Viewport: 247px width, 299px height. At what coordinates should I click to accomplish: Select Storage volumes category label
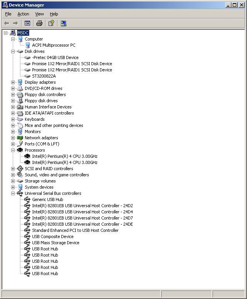tap(40, 181)
